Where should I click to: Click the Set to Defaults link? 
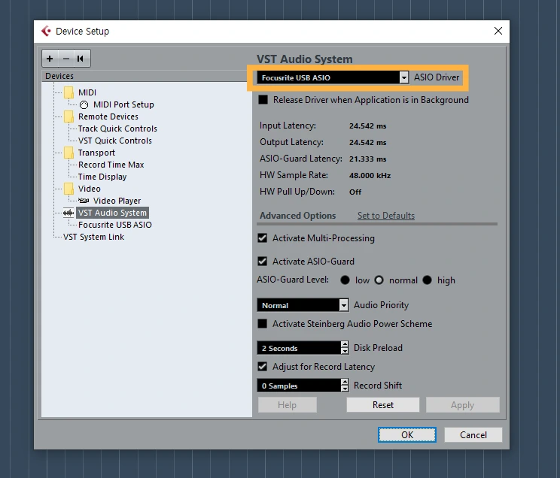386,216
